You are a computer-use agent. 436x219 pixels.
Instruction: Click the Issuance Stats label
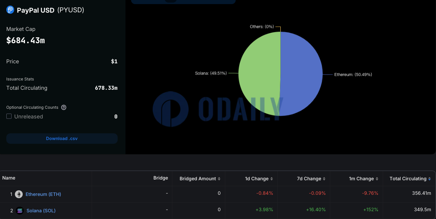20,79
